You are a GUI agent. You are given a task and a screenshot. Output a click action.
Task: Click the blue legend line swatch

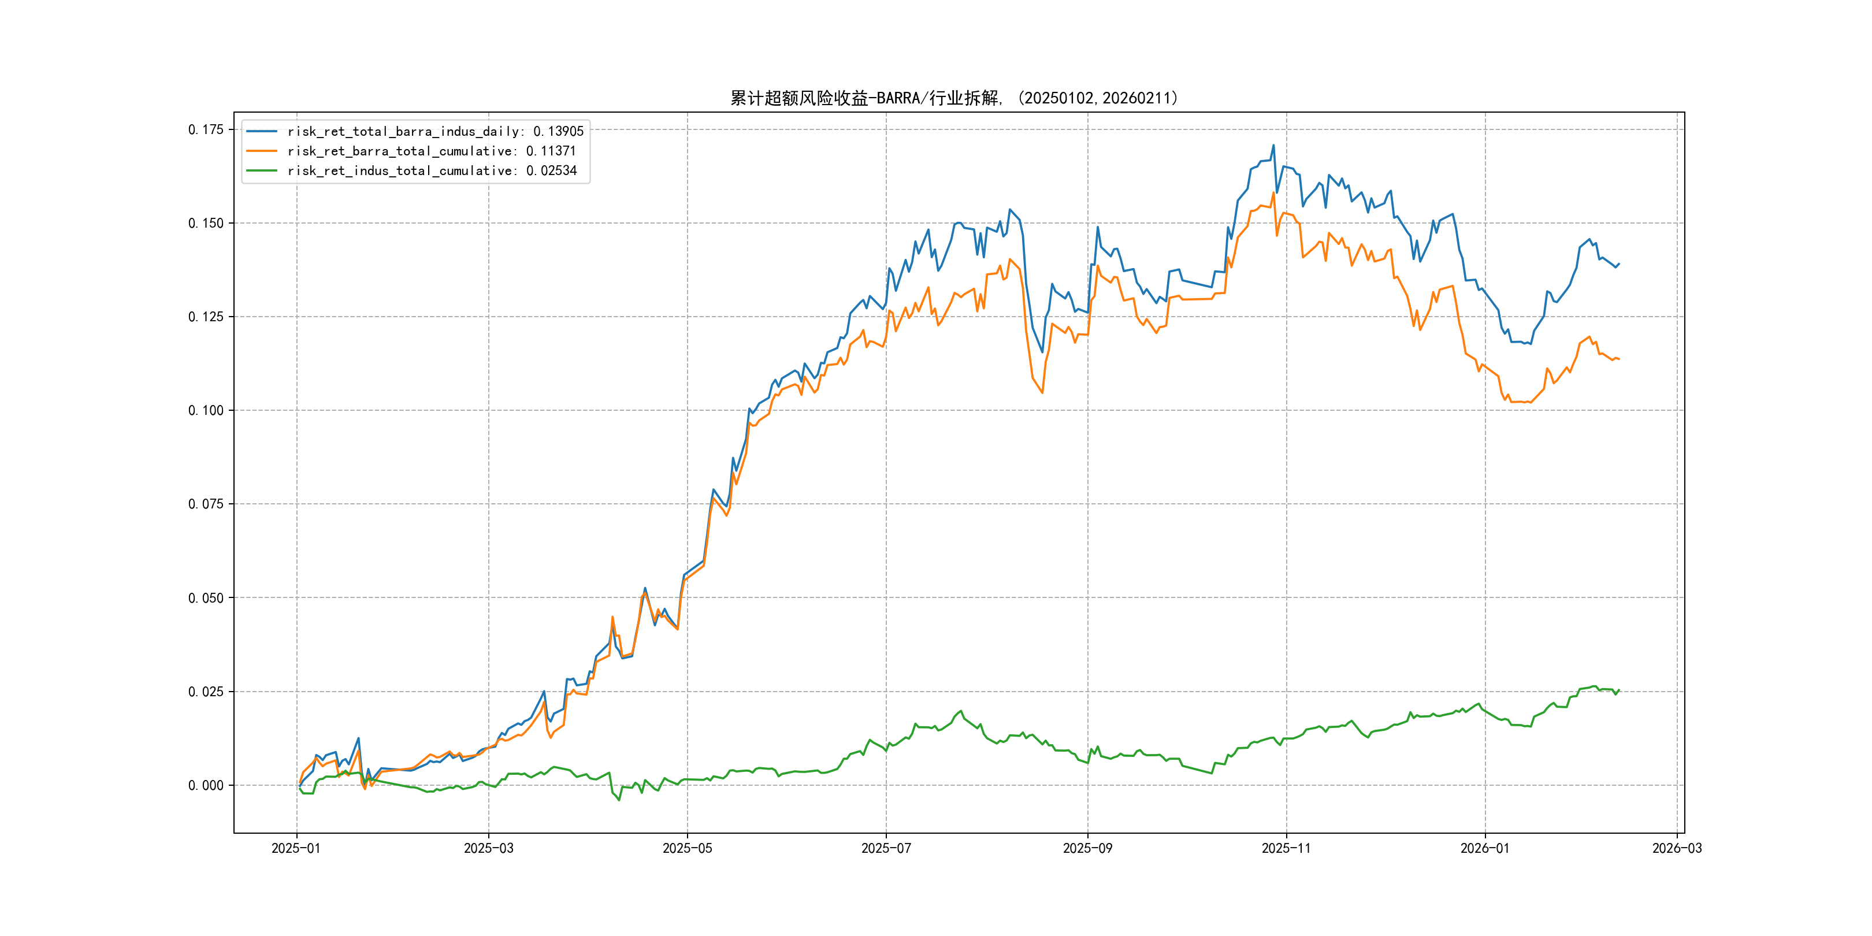tap(262, 132)
